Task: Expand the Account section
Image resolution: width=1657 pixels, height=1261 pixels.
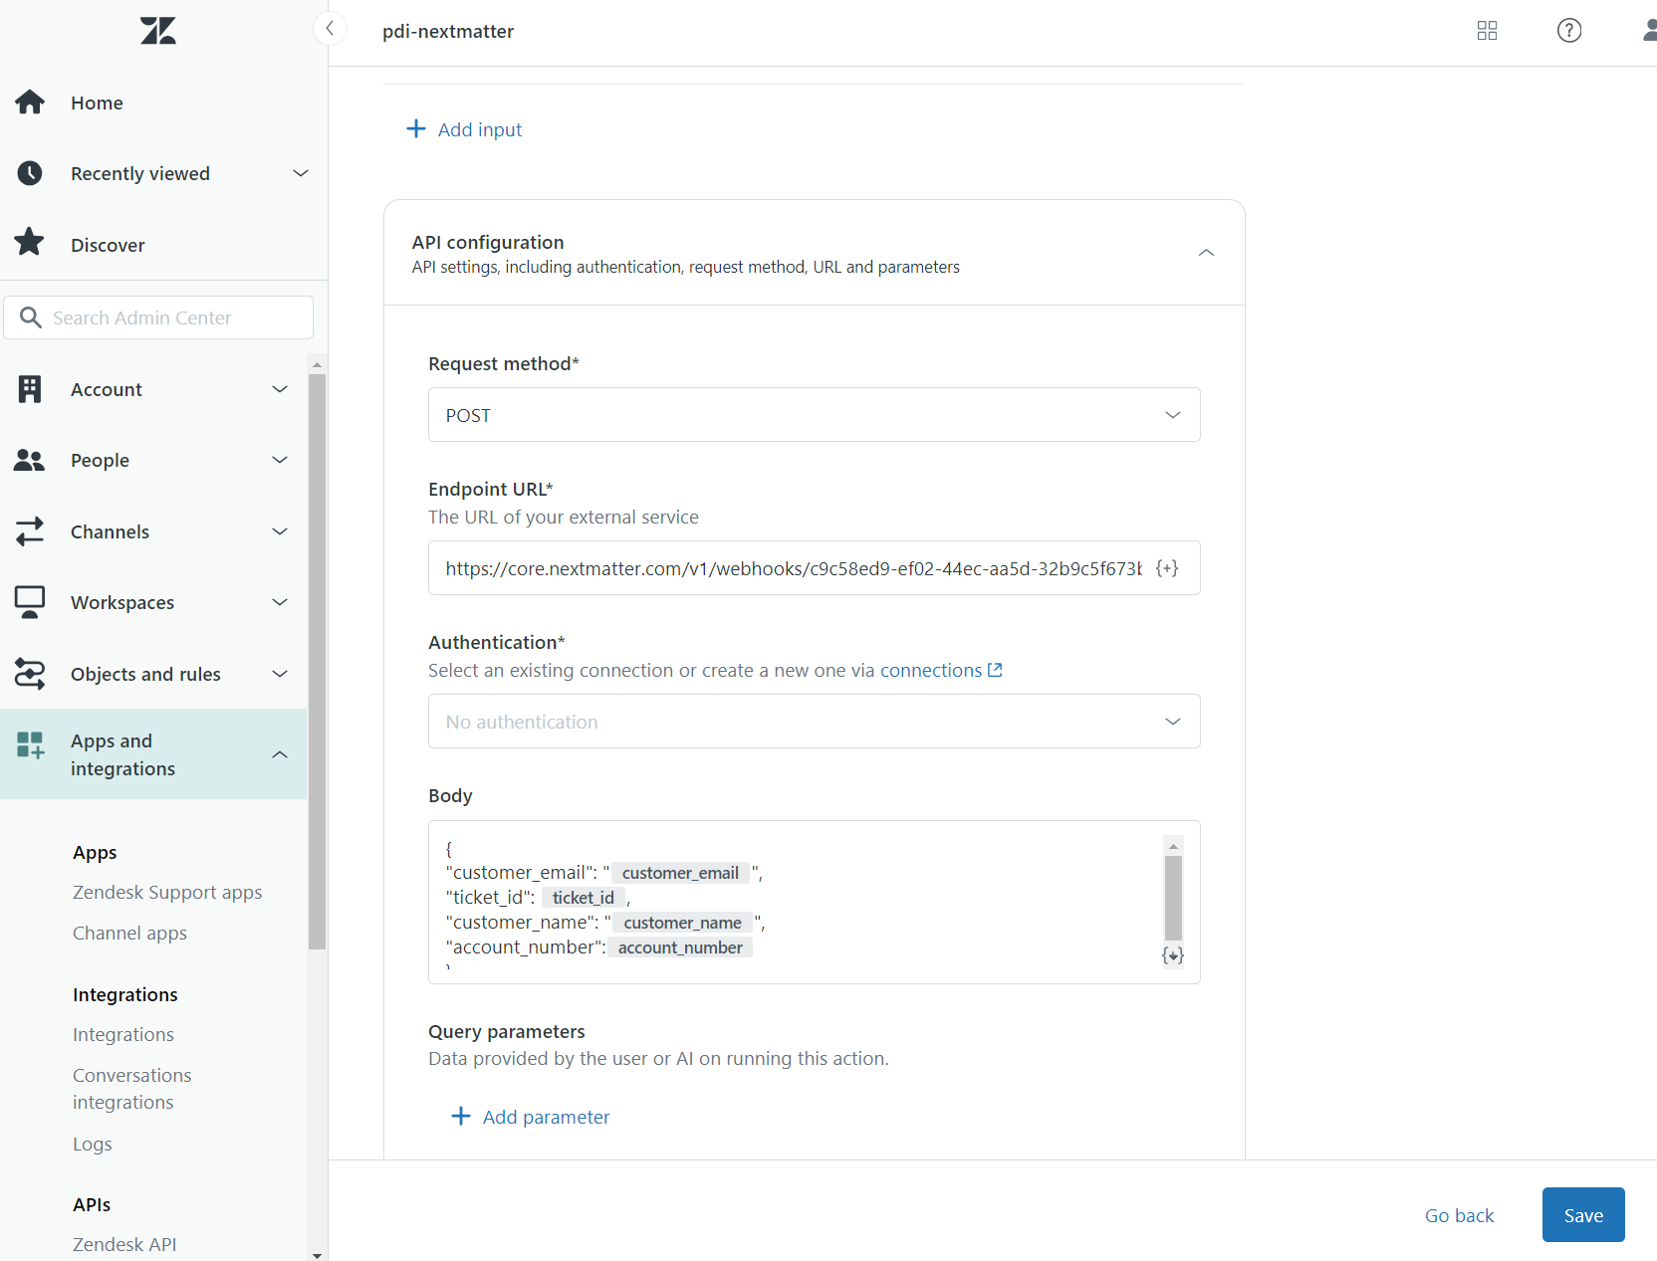Action: click(281, 389)
